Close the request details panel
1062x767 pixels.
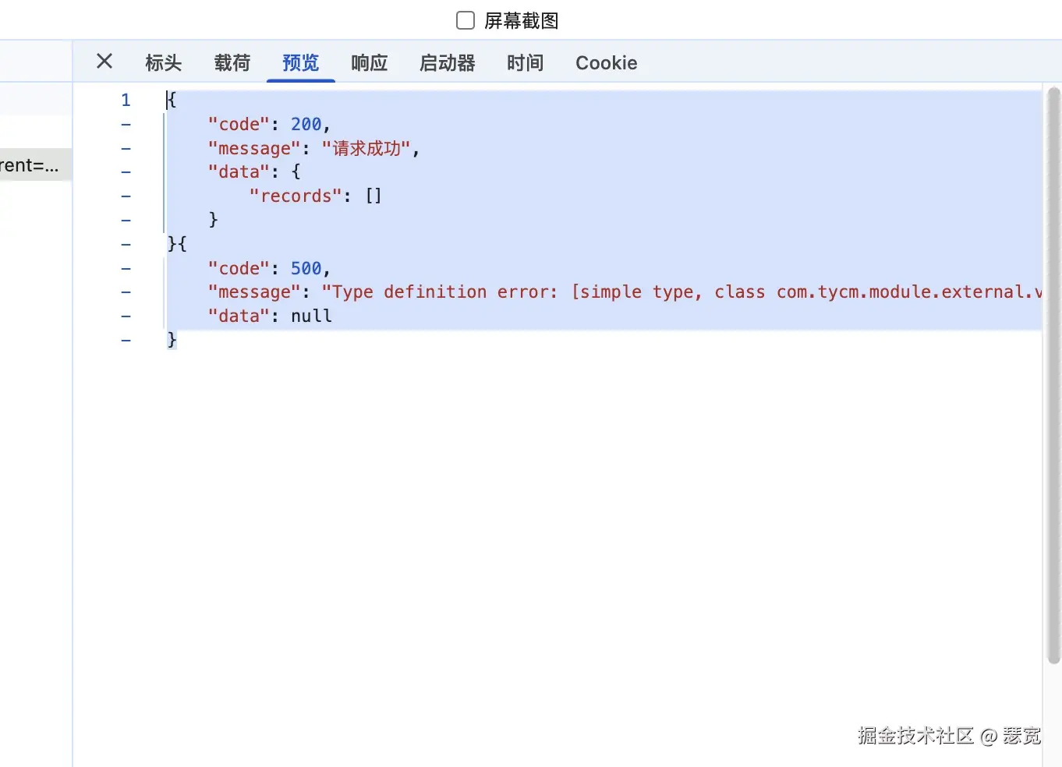(x=104, y=62)
